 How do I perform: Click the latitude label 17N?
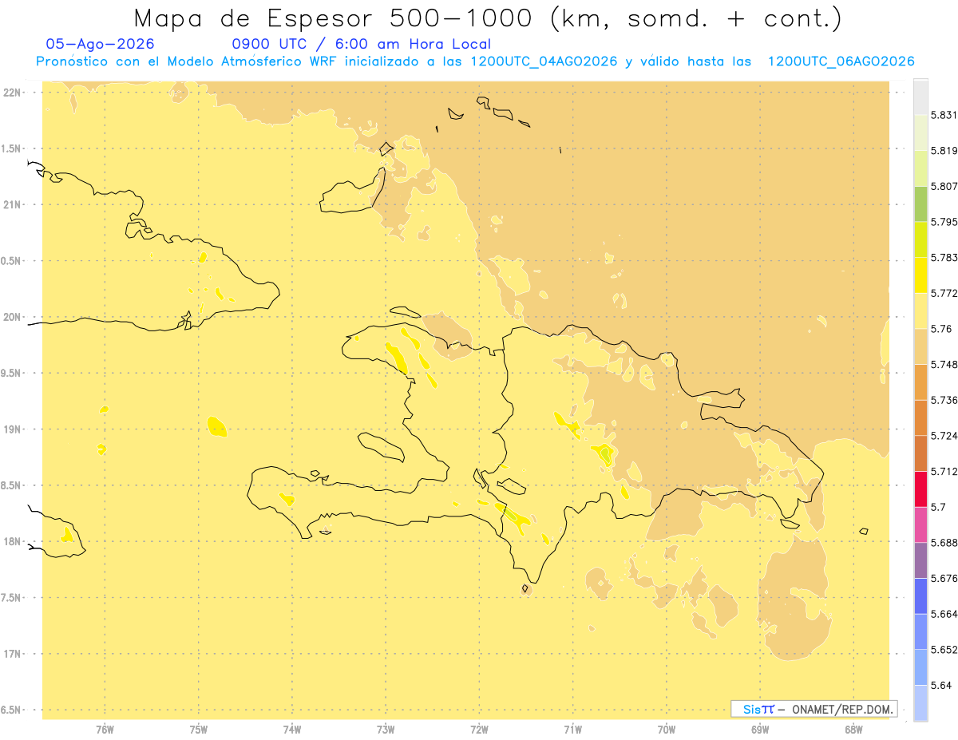pyautogui.click(x=12, y=654)
